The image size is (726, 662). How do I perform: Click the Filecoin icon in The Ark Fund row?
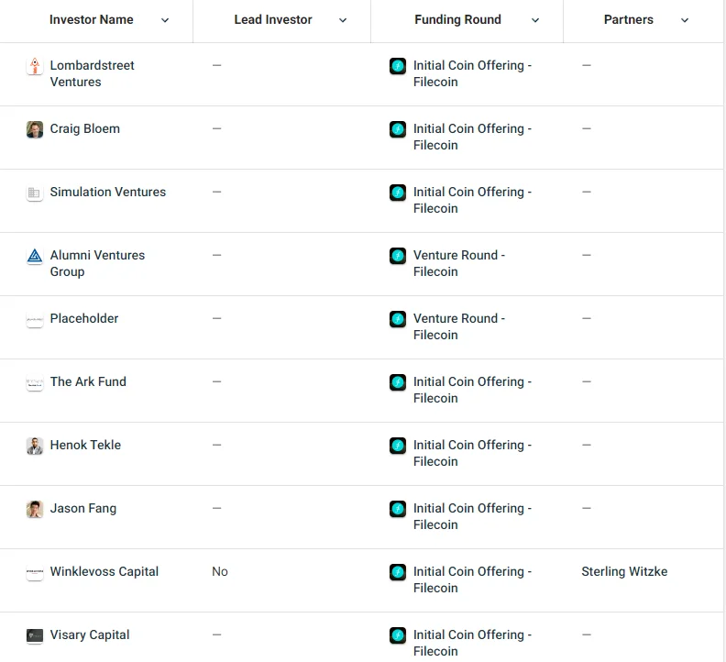tap(398, 382)
